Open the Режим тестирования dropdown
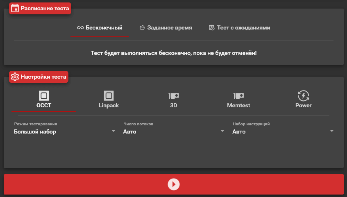 tap(113, 131)
